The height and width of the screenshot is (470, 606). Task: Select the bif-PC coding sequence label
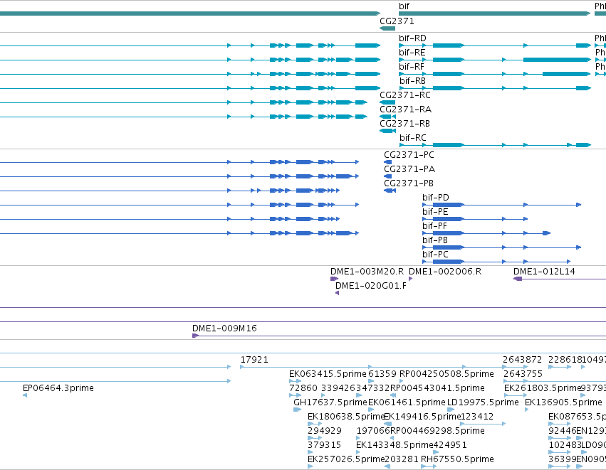pos(435,255)
